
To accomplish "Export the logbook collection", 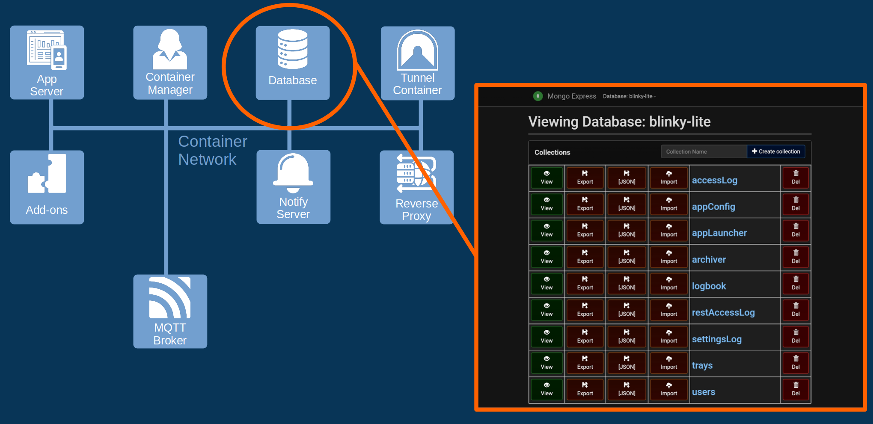I will [585, 284].
